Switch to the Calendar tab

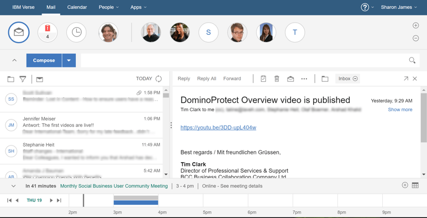tap(77, 7)
